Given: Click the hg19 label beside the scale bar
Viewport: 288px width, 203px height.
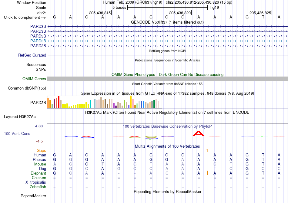Looking at the screenshot, I should coord(215,8).
